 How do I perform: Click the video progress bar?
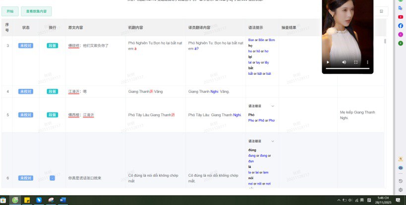pyautogui.click(x=347, y=68)
